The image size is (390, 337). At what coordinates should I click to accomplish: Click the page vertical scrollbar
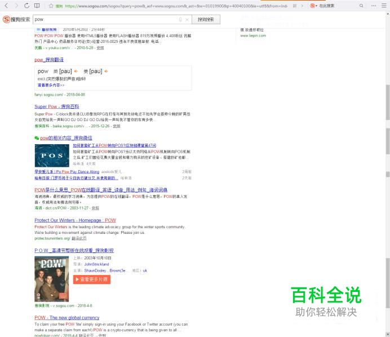pyautogui.click(x=388, y=174)
